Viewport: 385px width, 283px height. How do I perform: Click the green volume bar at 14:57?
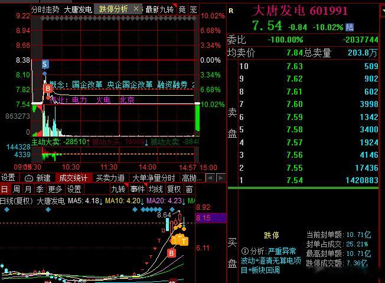[197, 118]
